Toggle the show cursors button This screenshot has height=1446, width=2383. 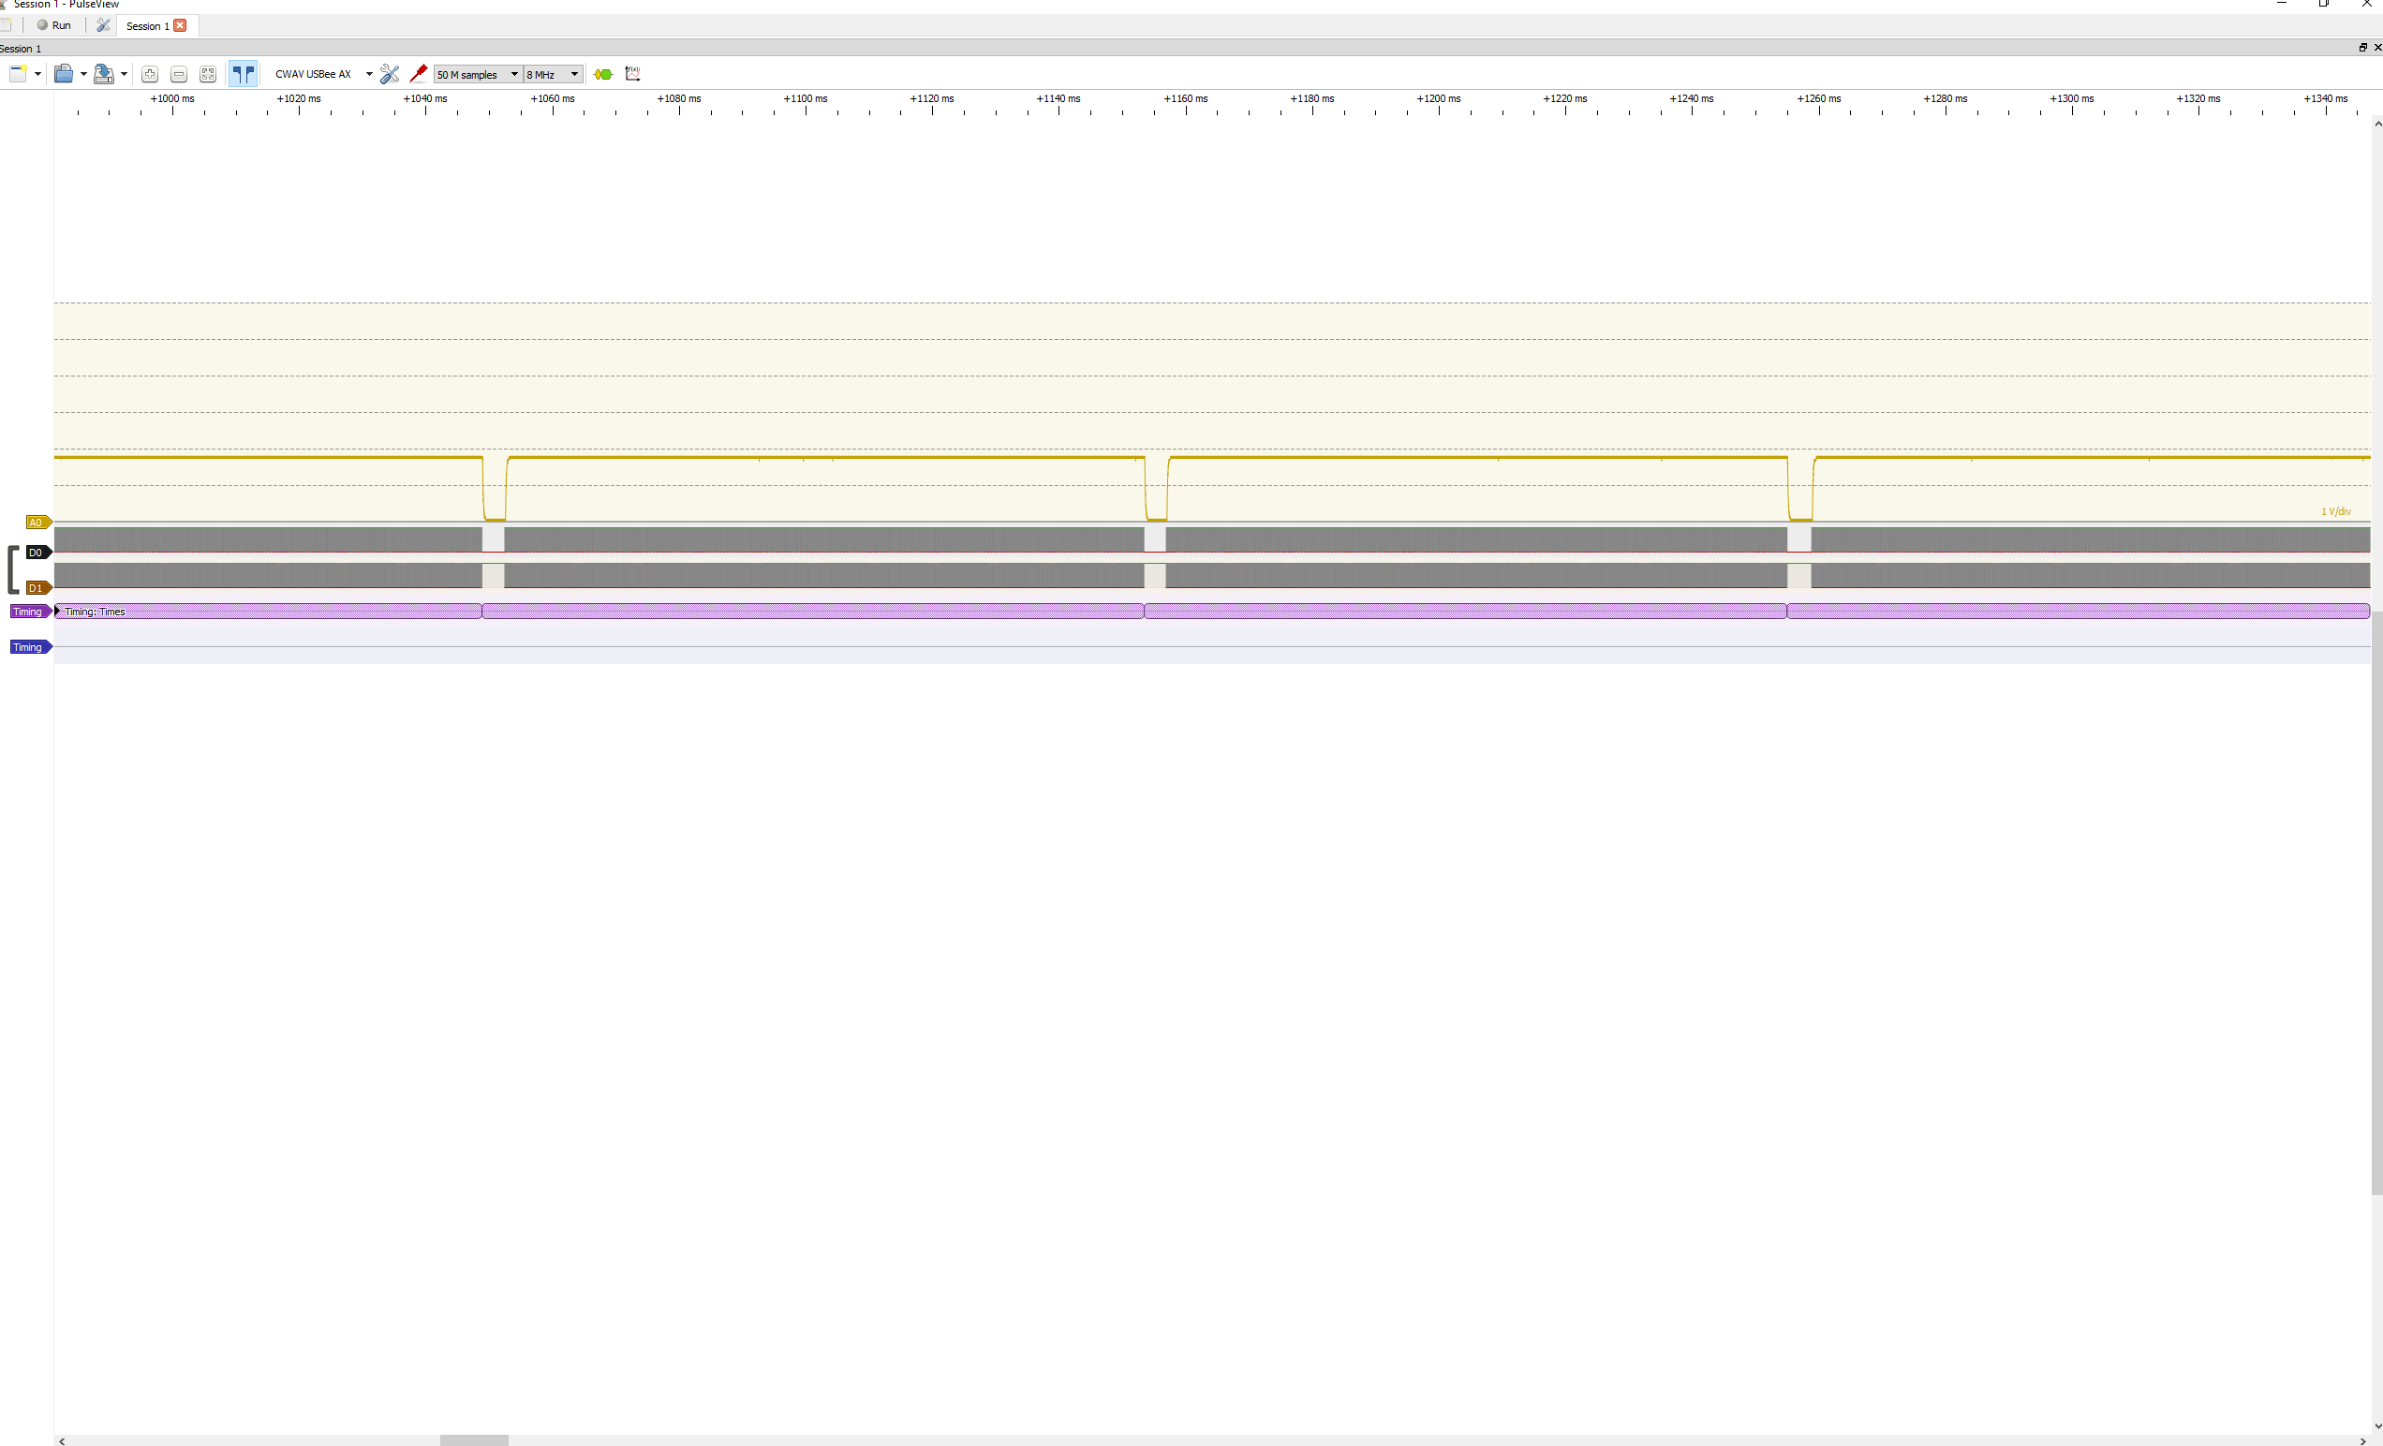point(243,73)
